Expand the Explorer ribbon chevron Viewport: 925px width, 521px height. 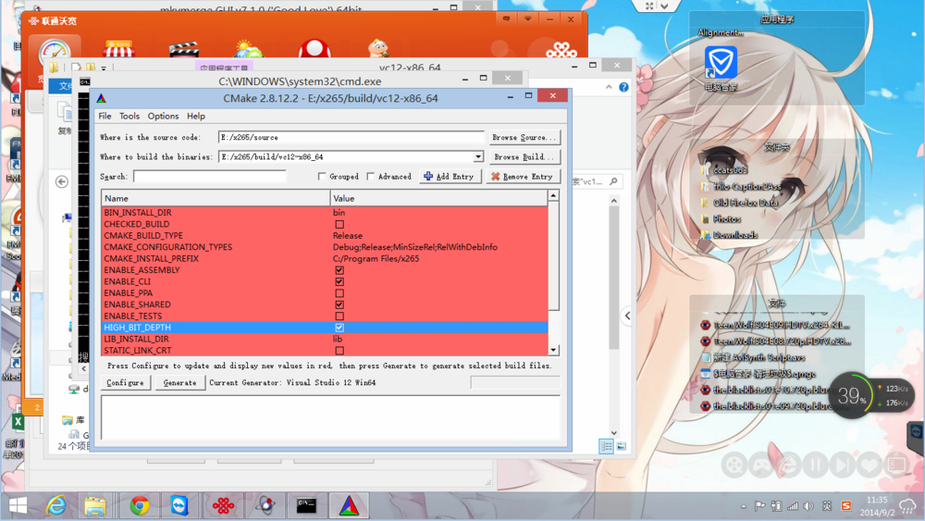click(609, 87)
